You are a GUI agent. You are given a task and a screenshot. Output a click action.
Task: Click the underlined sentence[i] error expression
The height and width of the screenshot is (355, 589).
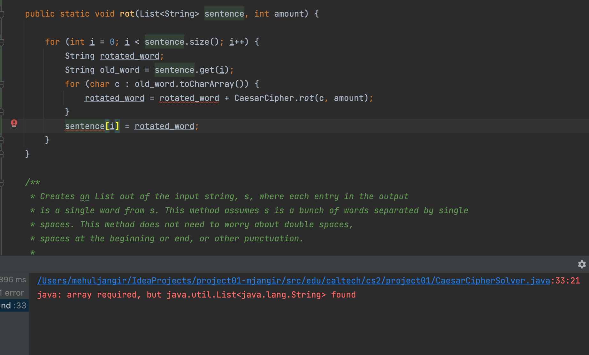(92, 126)
